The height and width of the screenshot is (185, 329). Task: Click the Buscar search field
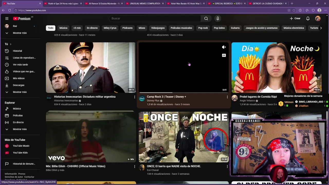click(x=155, y=18)
